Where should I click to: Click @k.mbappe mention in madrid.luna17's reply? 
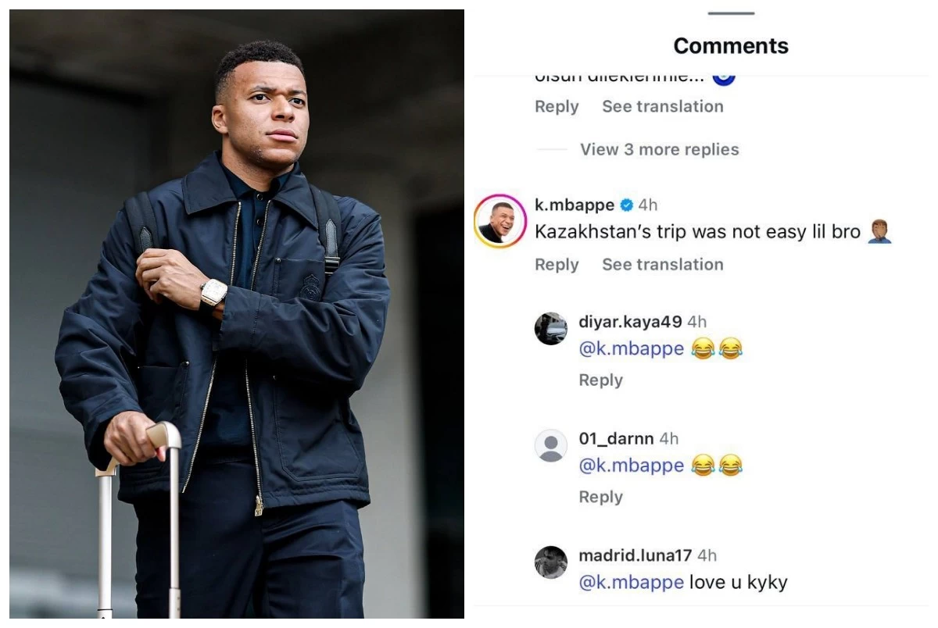coord(631,583)
